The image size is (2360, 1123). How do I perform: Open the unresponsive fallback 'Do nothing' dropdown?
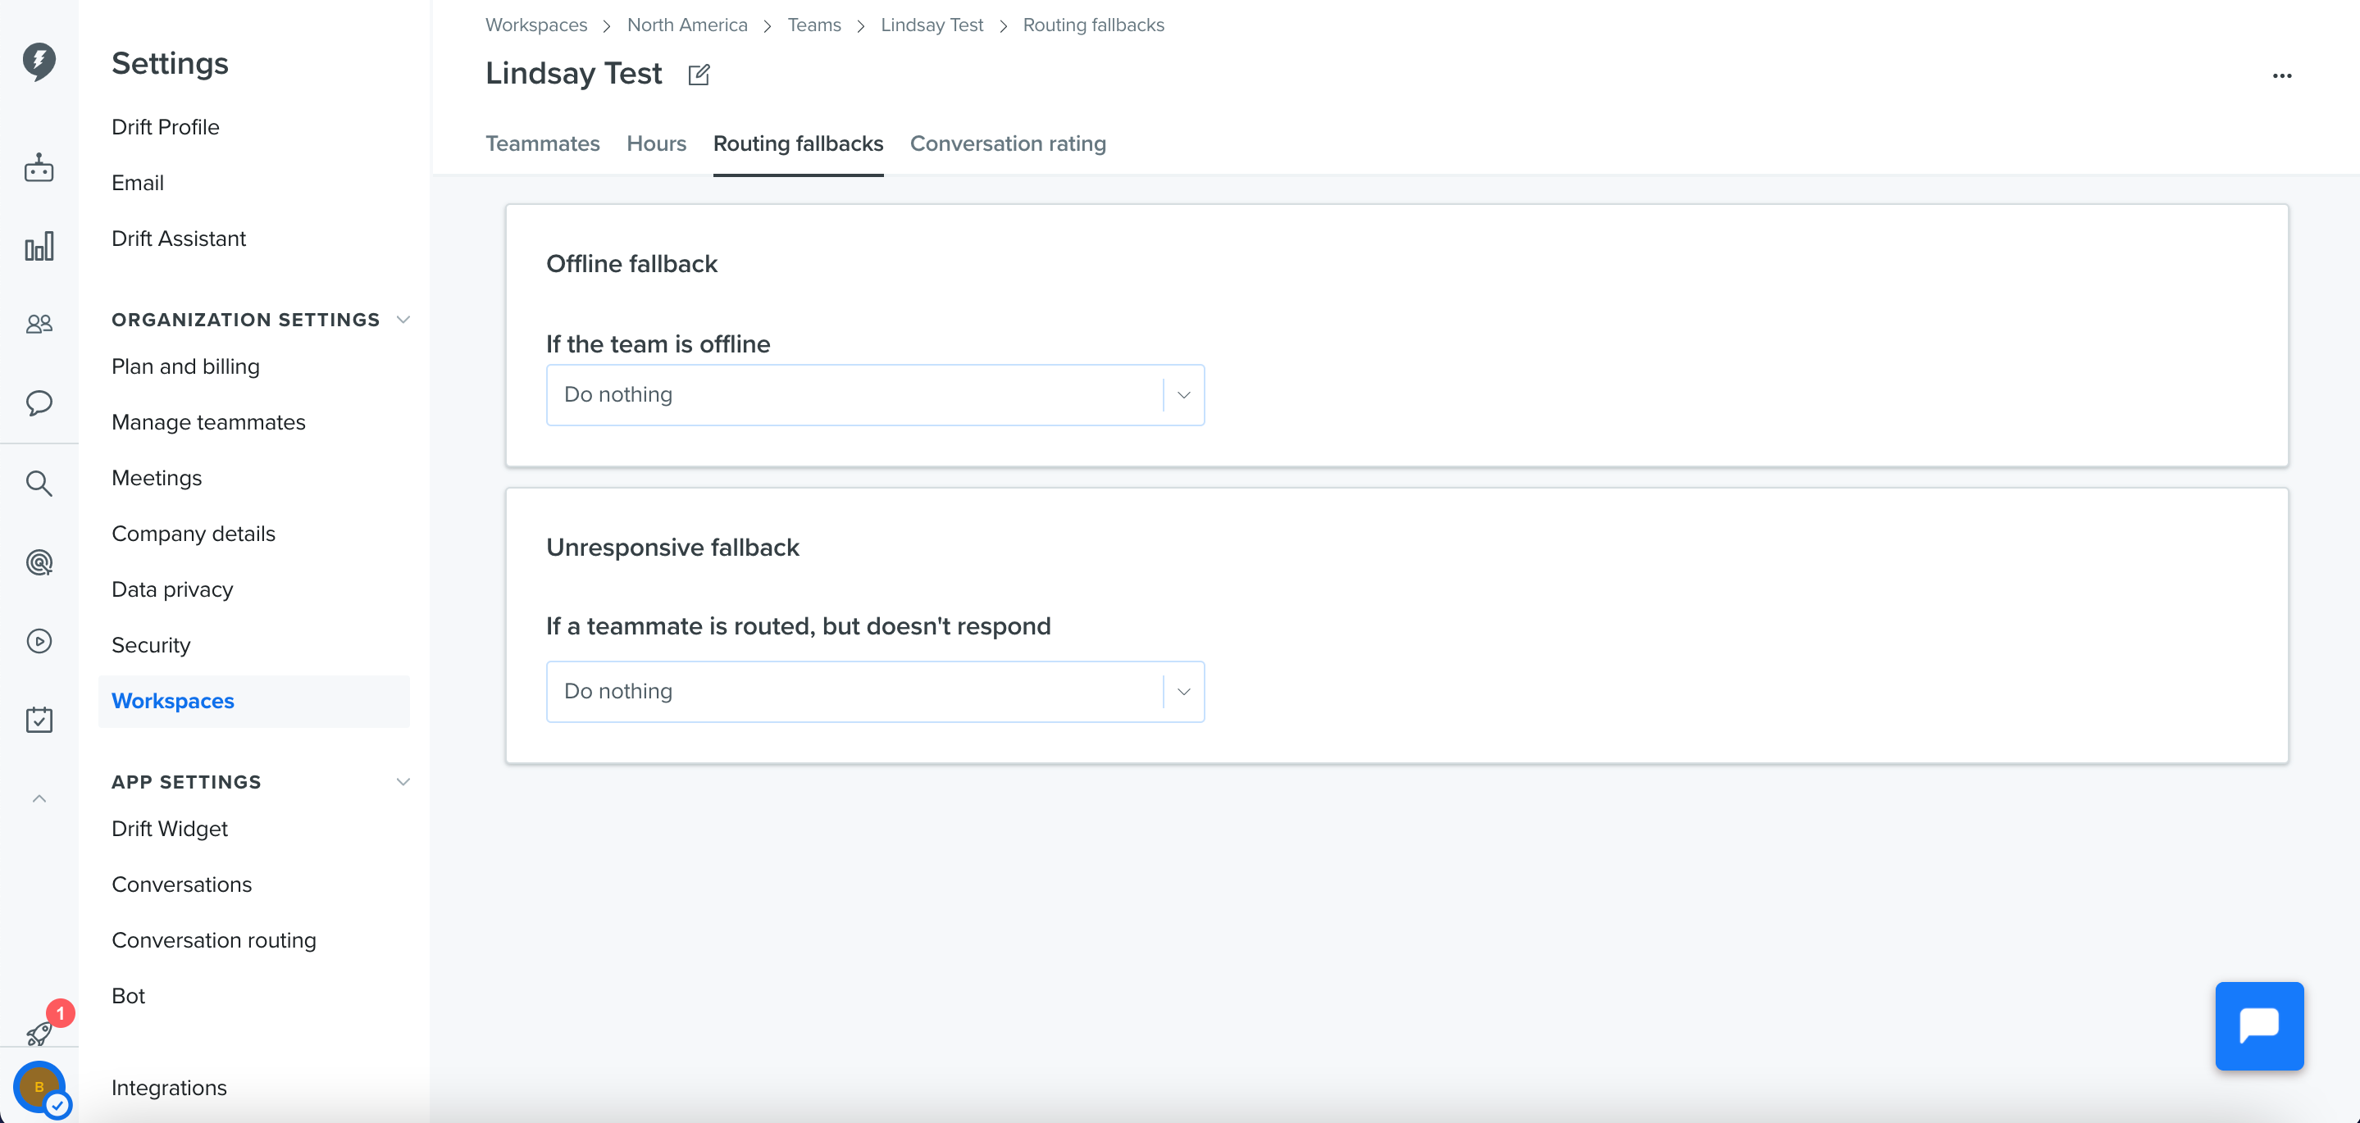click(x=875, y=692)
